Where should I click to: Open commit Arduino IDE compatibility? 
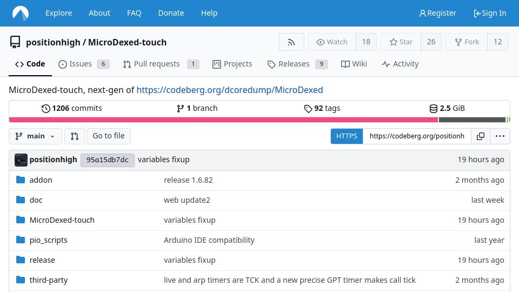(x=209, y=240)
